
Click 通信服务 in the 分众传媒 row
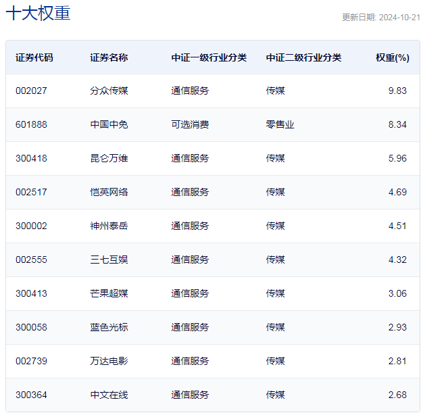[190, 91]
